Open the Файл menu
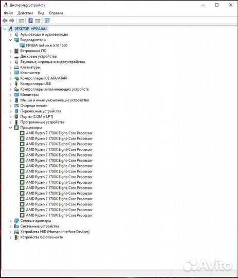 tap(8, 13)
